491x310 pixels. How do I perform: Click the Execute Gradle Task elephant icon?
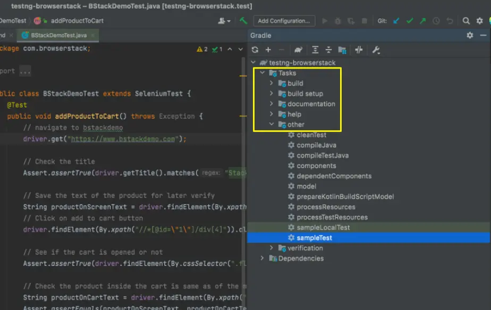(x=298, y=49)
